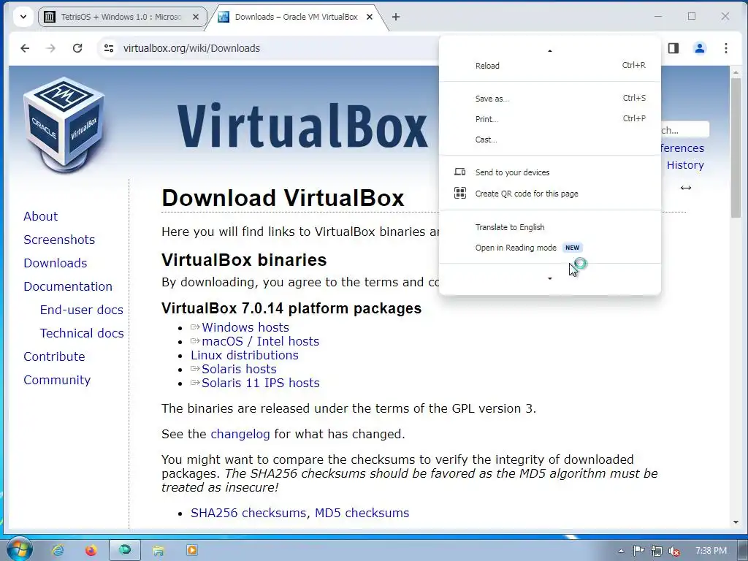Click the network tray icon
Viewport: 748px width, 561px height.
(x=657, y=551)
